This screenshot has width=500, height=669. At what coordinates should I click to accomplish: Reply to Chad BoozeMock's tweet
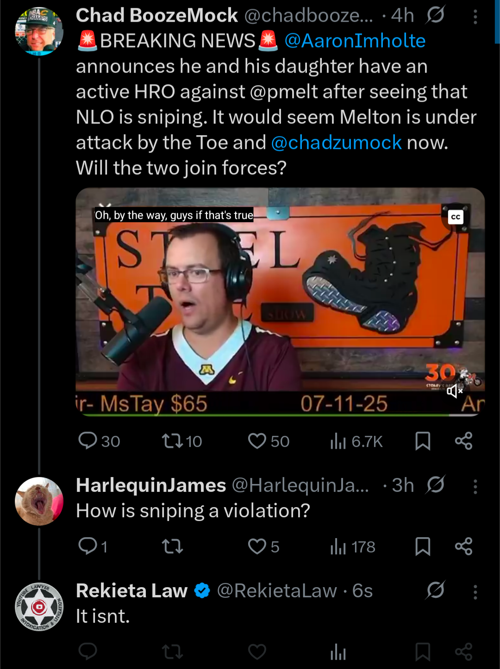tap(99, 441)
